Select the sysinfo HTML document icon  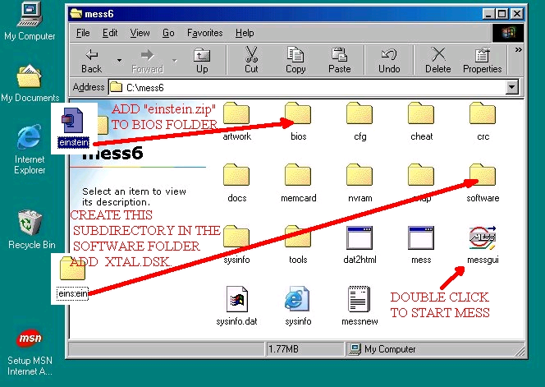click(298, 306)
